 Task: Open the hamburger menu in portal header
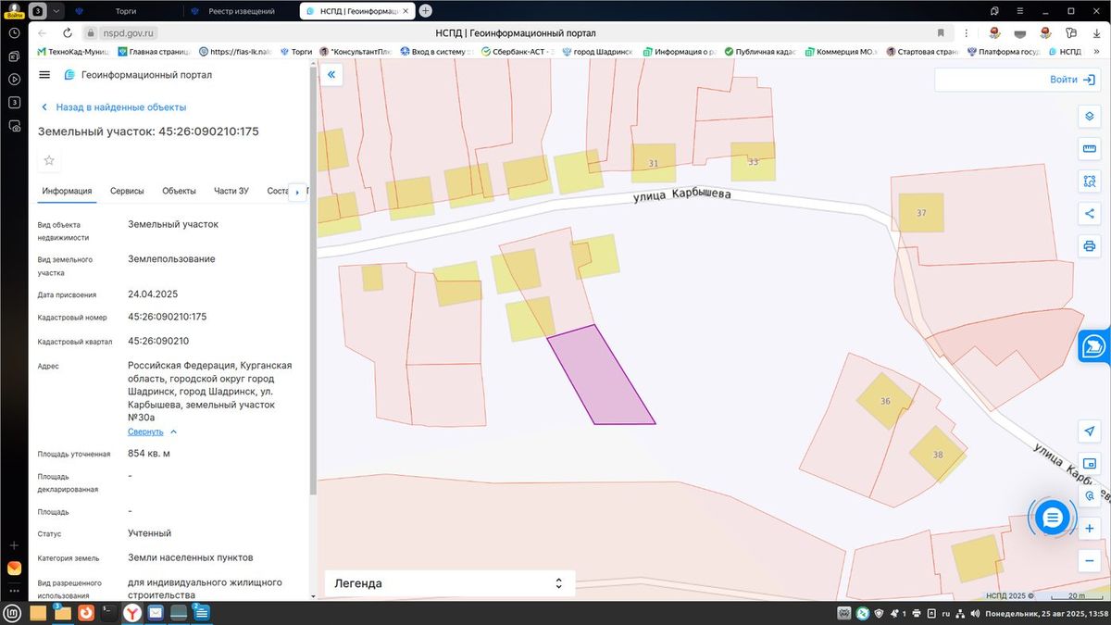[x=44, y=75]
